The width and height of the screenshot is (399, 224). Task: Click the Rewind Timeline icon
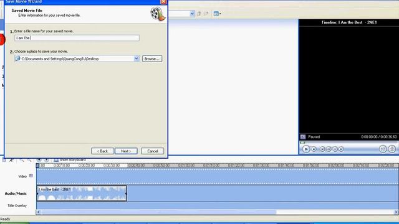point(39,160)
